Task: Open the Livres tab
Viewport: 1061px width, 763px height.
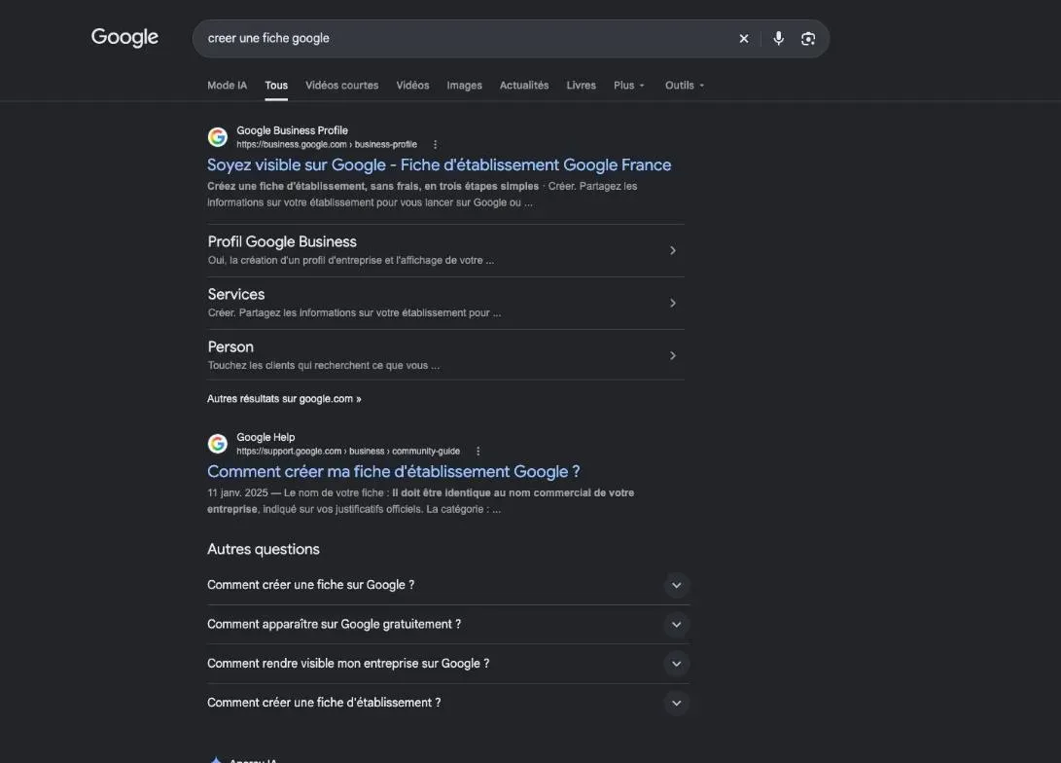Action: (582, 86)
